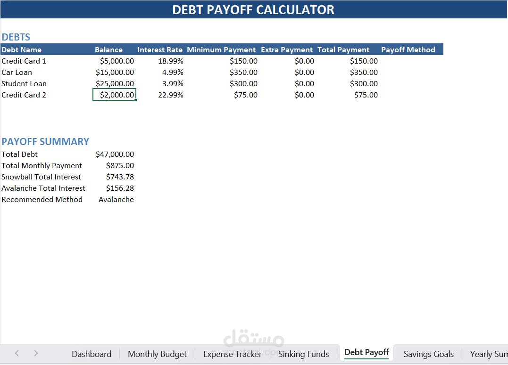Click the DEBTS section heading
The height and width of the screenshot is (365, 508).
click(16, 37)
